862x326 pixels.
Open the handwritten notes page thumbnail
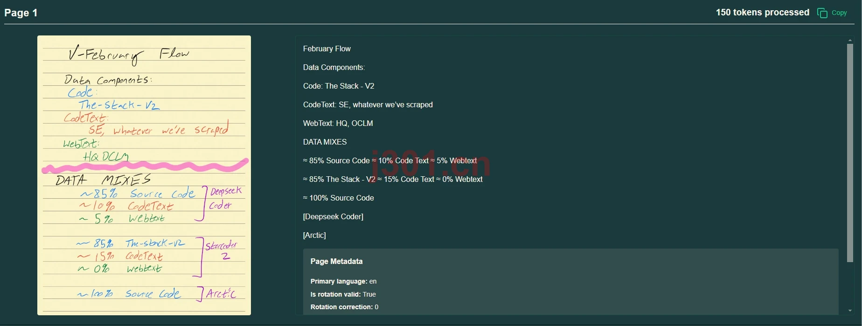click(x=144, y=175)
